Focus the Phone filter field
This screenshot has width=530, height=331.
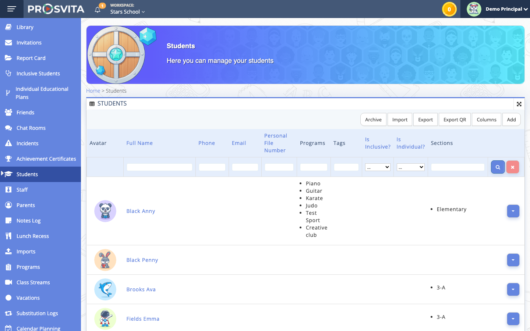[x=212, y=167]
